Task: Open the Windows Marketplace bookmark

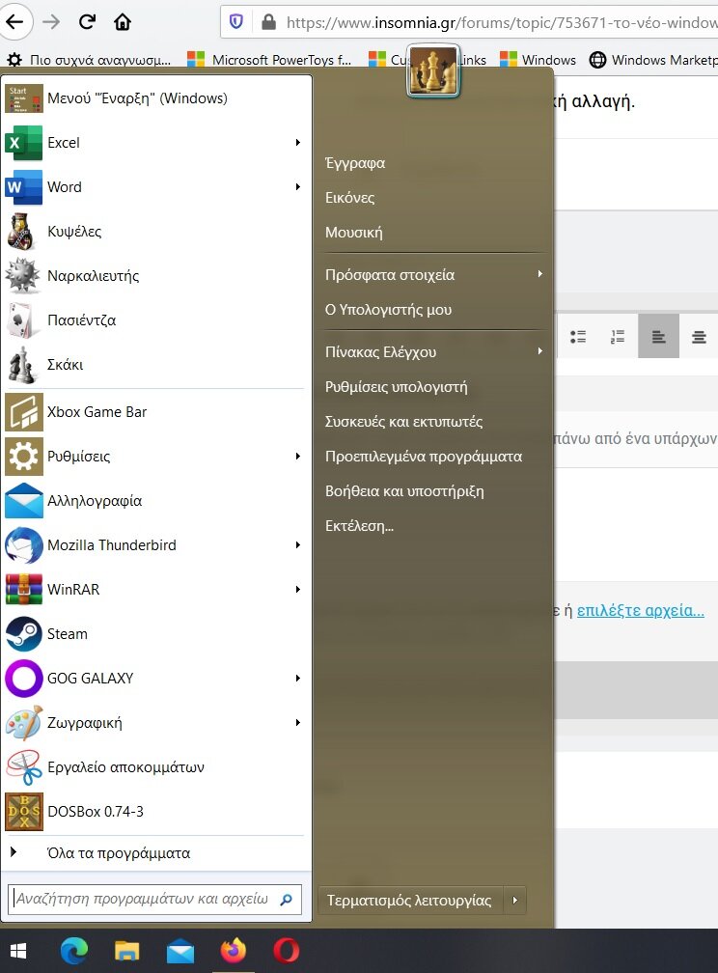Action: pos(653,60)
